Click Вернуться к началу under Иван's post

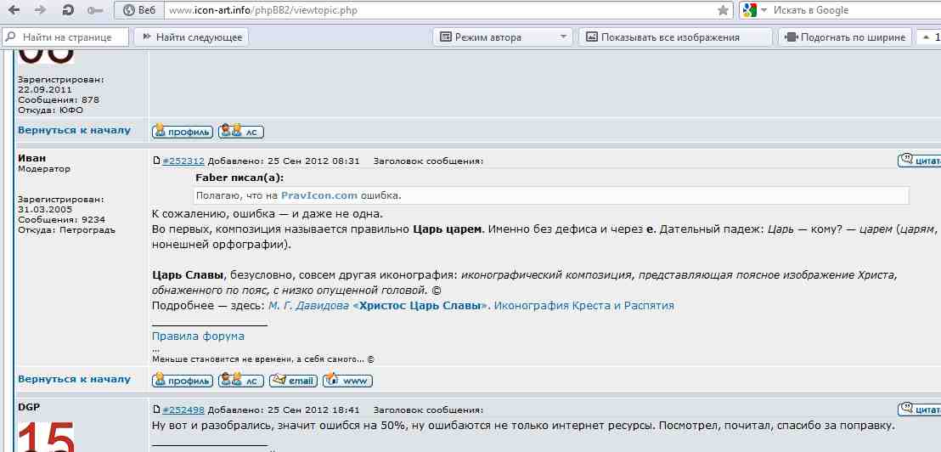74,379
